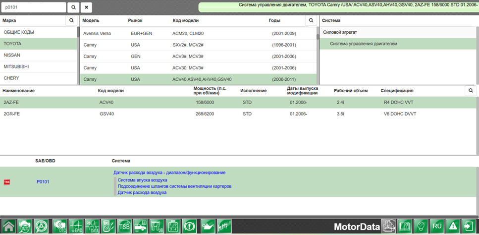
Task: Select CHERY in the brand list
Action: pyautogui.click(x=39, y=78)
